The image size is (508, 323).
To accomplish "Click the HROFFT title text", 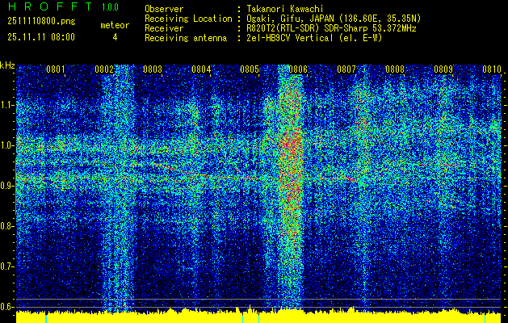I will point(49,6).
